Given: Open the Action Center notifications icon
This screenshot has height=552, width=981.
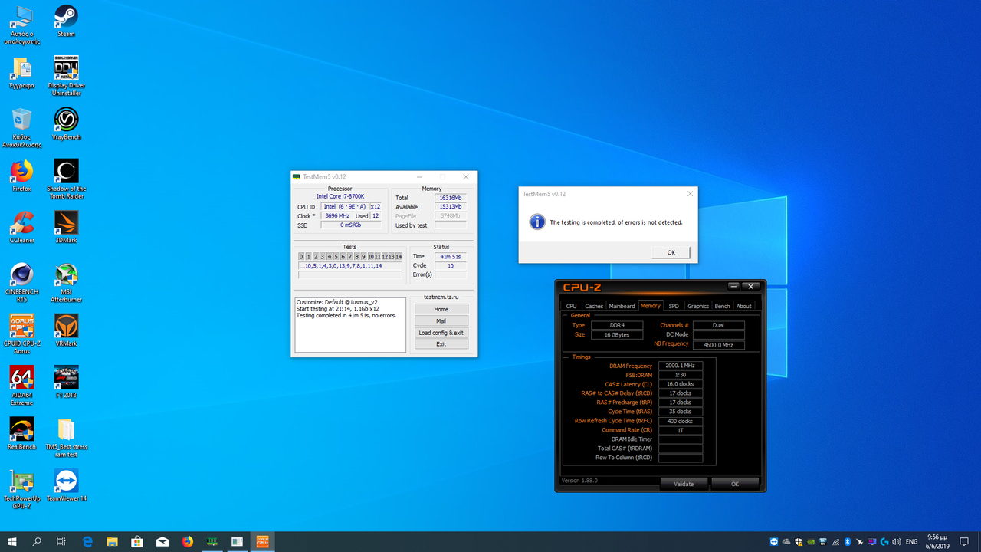Looking at the screenshot, I should point(964,541).
